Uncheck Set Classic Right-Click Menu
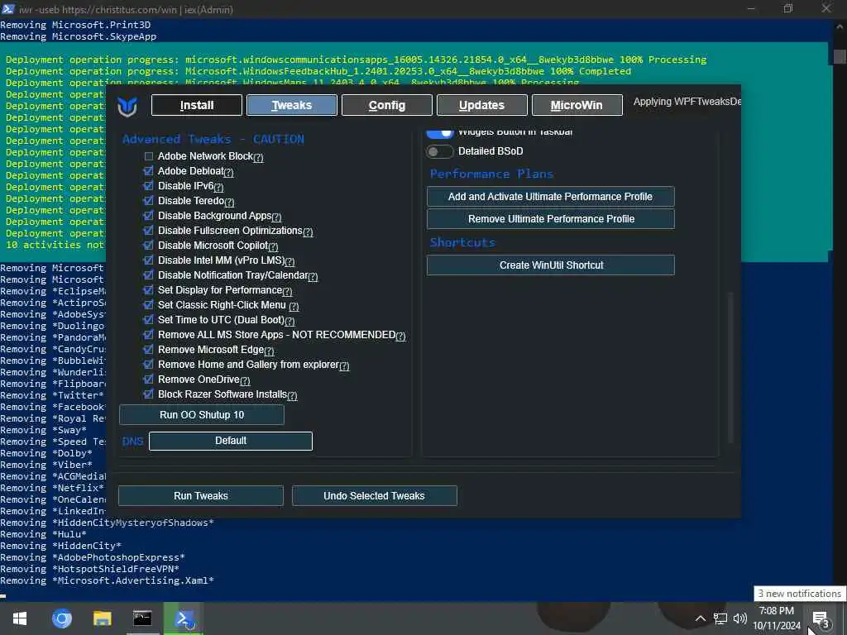This screenshot has width=847, height=635. (149, 305)
